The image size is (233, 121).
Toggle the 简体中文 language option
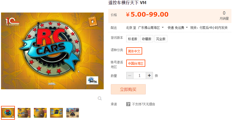pos(134,51)
